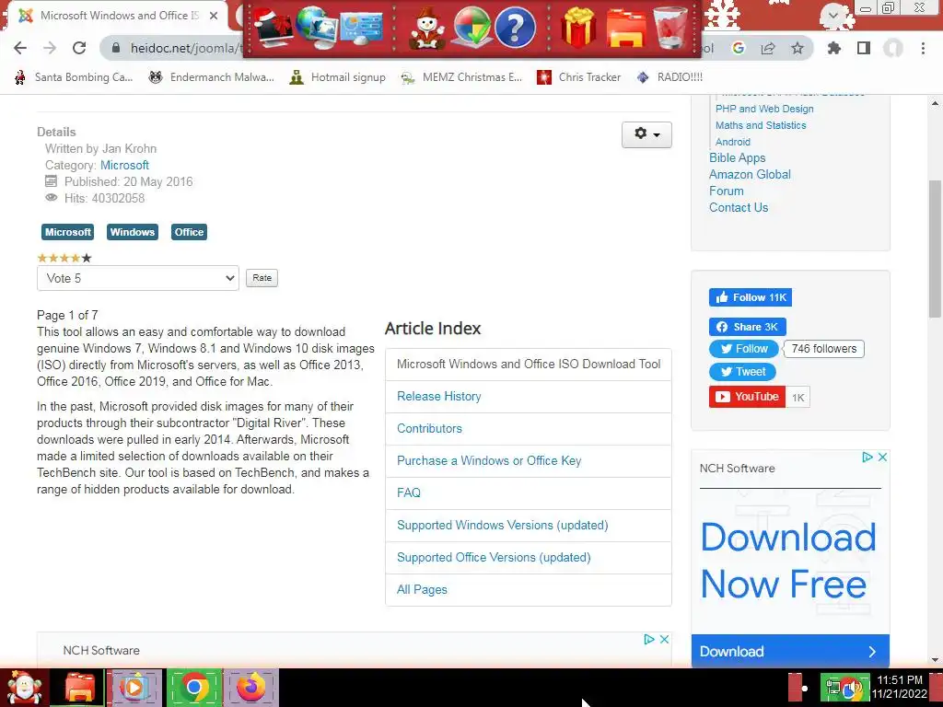Select the Microsoft Windows and Office browser tab
Screen dimensions: 943x707
pos(117,16)
